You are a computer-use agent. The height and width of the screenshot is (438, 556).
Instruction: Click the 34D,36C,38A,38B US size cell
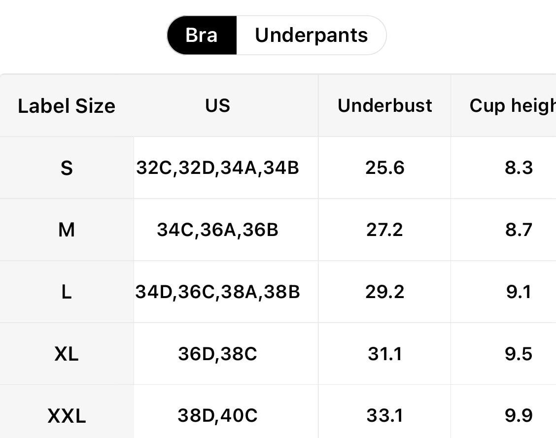[217, 292]
